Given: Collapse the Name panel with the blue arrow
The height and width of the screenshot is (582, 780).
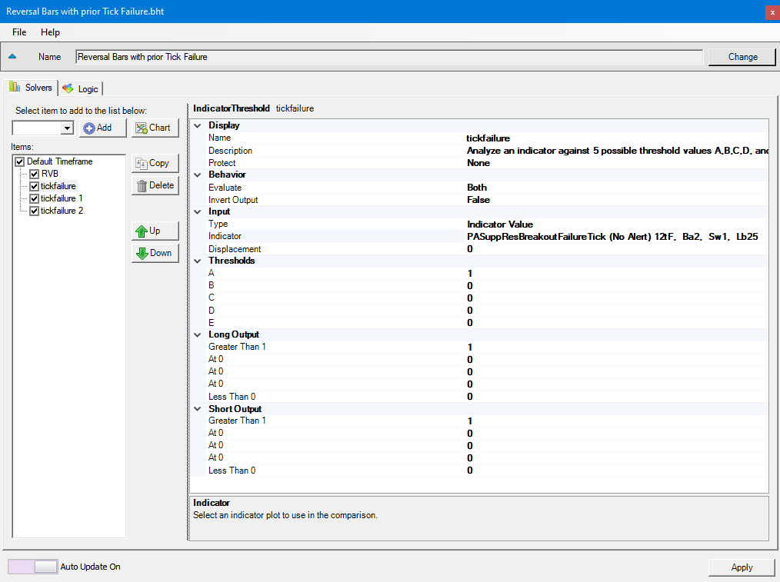Looking at the screenshot, I should pos(12,57).
